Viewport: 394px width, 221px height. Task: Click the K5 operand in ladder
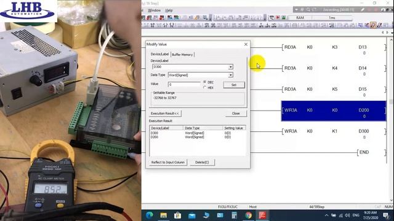coord(335,89)
